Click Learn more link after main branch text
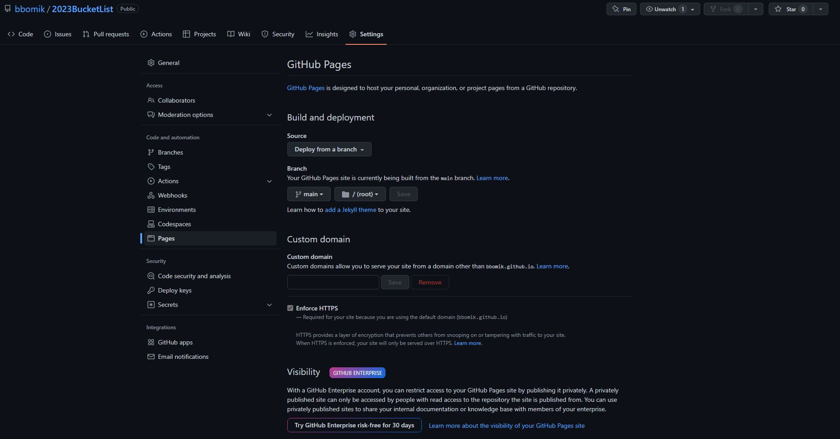840x439 pixels. point(492,178)
